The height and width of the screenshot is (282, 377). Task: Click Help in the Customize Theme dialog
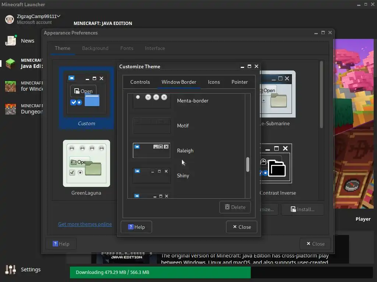[136, 227]
